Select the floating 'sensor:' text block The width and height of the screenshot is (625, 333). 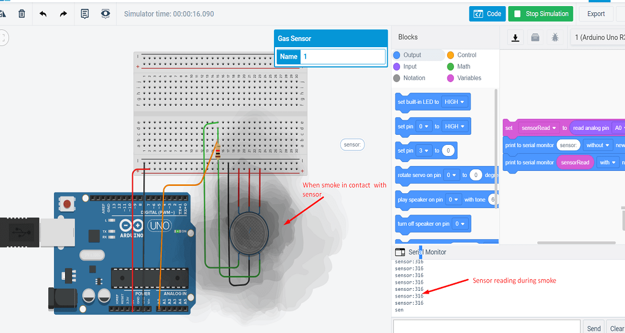coord(352,145)
